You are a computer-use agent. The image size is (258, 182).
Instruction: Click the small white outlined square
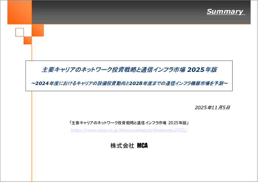click(19, 32)
